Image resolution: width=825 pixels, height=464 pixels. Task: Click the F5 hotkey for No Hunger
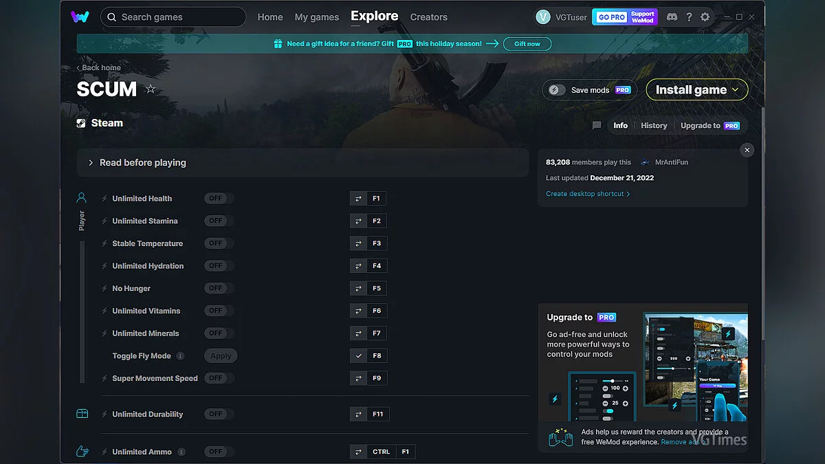(x=377, y=289)
